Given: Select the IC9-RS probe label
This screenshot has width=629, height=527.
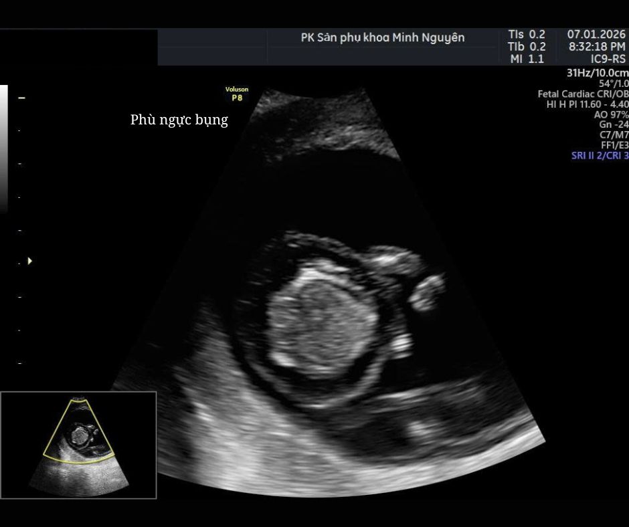Looking at the screenshot, I should click(608, 59).
